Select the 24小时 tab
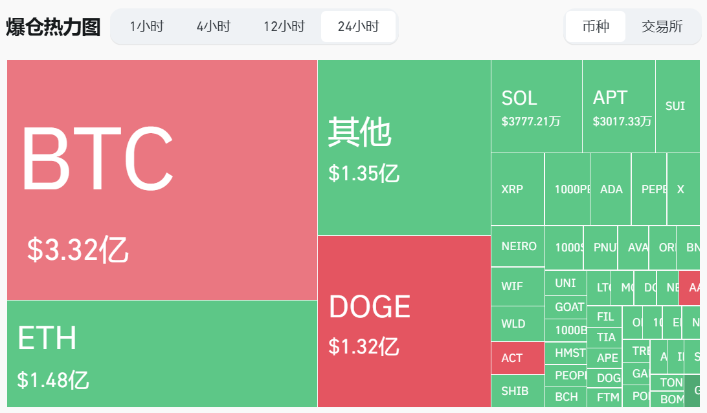This screenshot has height=413, width=707. point(358,26)
